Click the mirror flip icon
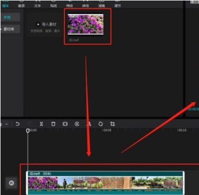 89,124
